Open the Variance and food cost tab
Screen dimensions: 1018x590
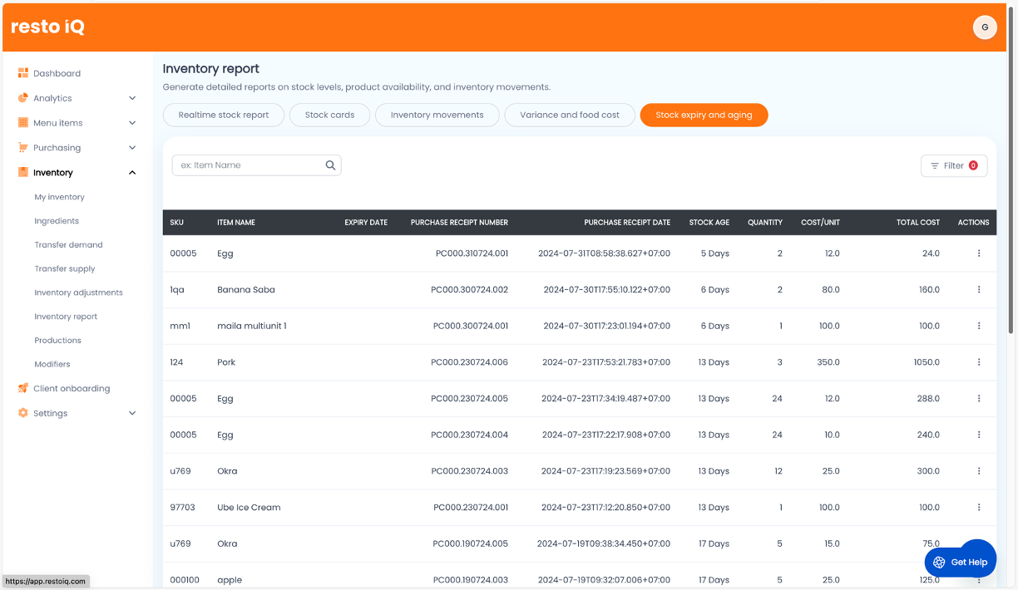point(570,116)
